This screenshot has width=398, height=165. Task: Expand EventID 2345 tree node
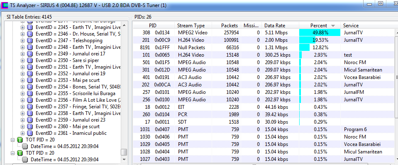[22, 27]
